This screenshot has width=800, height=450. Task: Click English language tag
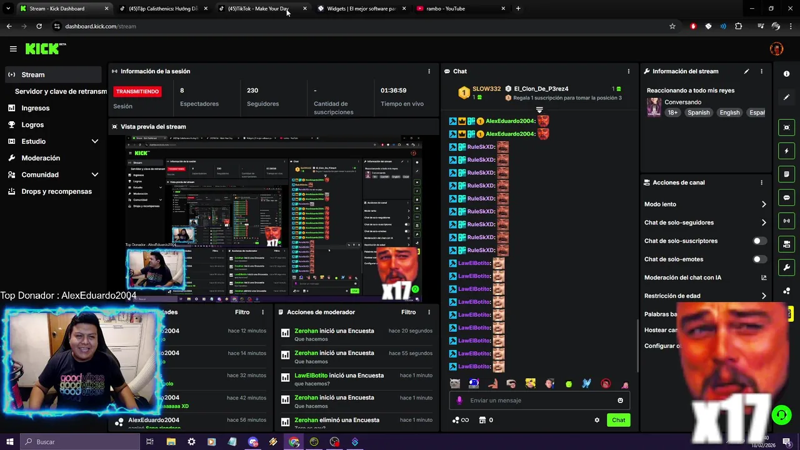729,112
